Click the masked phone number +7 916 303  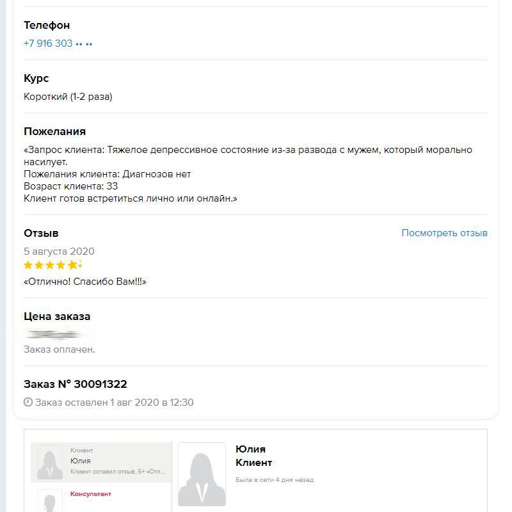58,44
